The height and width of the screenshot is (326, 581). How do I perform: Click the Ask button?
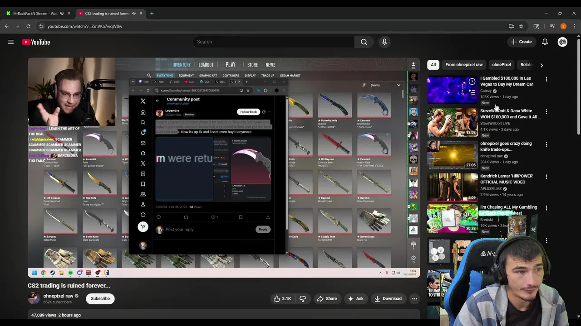tap(355, 298)
